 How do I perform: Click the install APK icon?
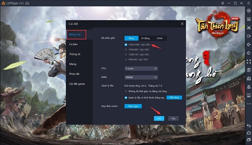coord(249,78)
